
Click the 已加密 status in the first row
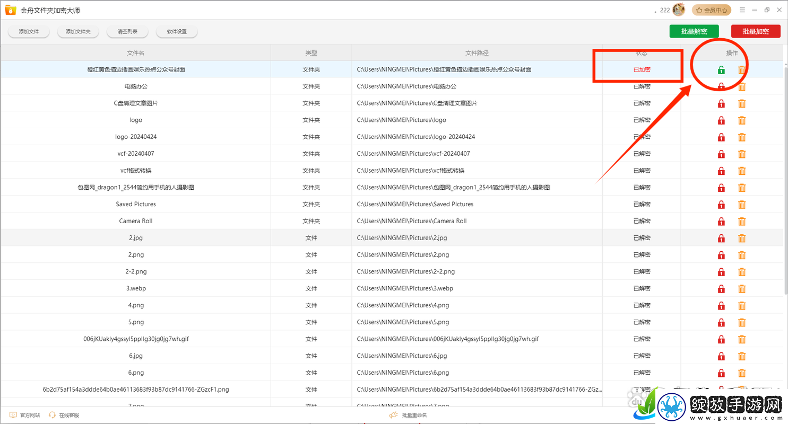coord(642,69)
